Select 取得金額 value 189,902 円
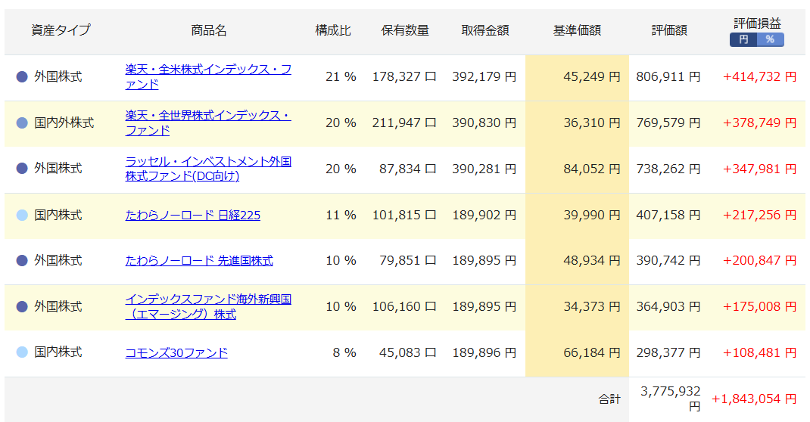The height and width of the screenshot is (422, 810). point(484,215)
